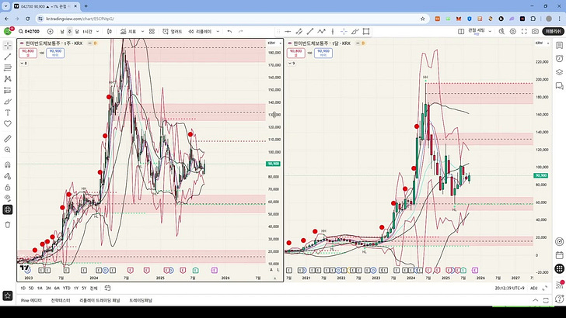Open the candle chart type selector

tap(110, 31)
